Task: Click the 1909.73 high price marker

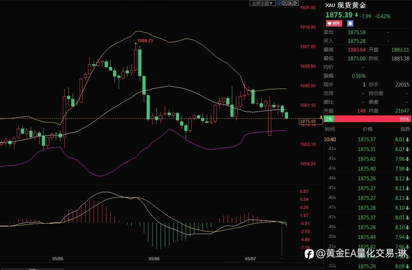Action: coord(145,41)
